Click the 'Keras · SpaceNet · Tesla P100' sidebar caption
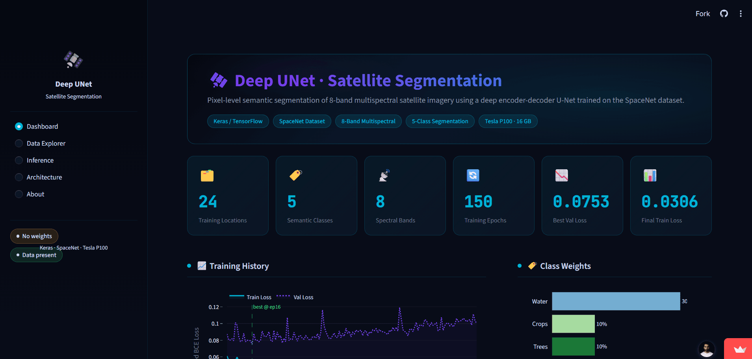Viewport: 752px width, 359px height. (x=74, y=248)
